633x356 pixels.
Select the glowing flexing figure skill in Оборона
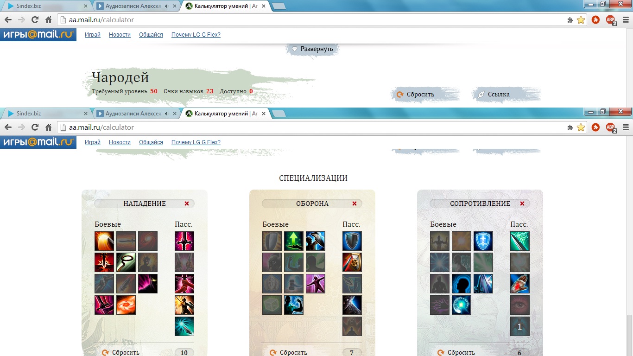pyautogui.click(x=294, y=305)
